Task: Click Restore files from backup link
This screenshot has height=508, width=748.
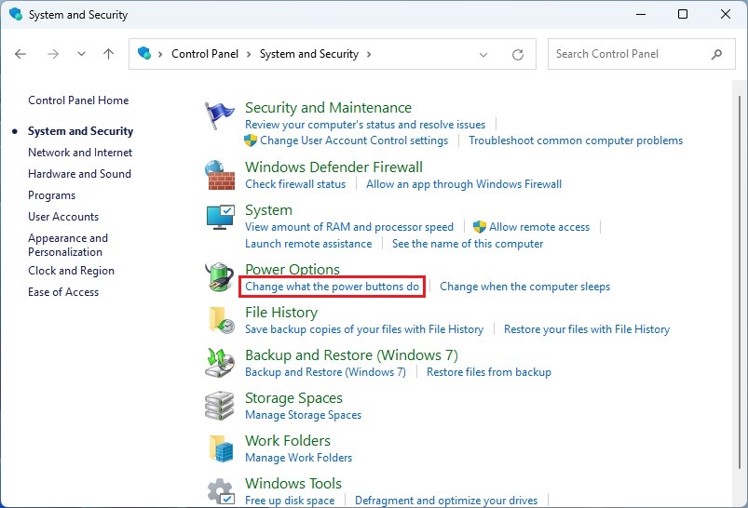Action: (488, 372)
